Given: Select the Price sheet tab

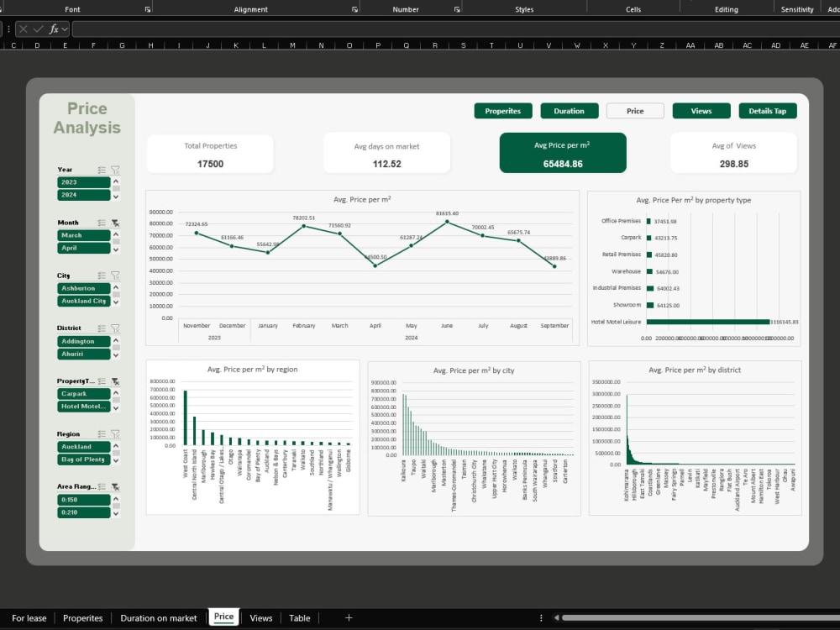Looking at the screenshot, I should [x=223, y=617].
